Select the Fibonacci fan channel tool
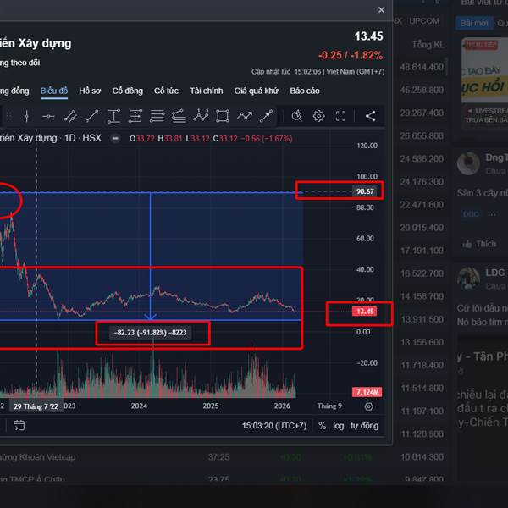508x508 pixels. pyautogui.click(x=179, y=116)
